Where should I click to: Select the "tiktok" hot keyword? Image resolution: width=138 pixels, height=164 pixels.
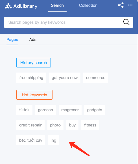24,110
